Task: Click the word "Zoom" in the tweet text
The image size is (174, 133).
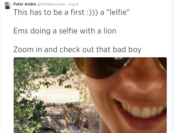Action: coord(23,49)
